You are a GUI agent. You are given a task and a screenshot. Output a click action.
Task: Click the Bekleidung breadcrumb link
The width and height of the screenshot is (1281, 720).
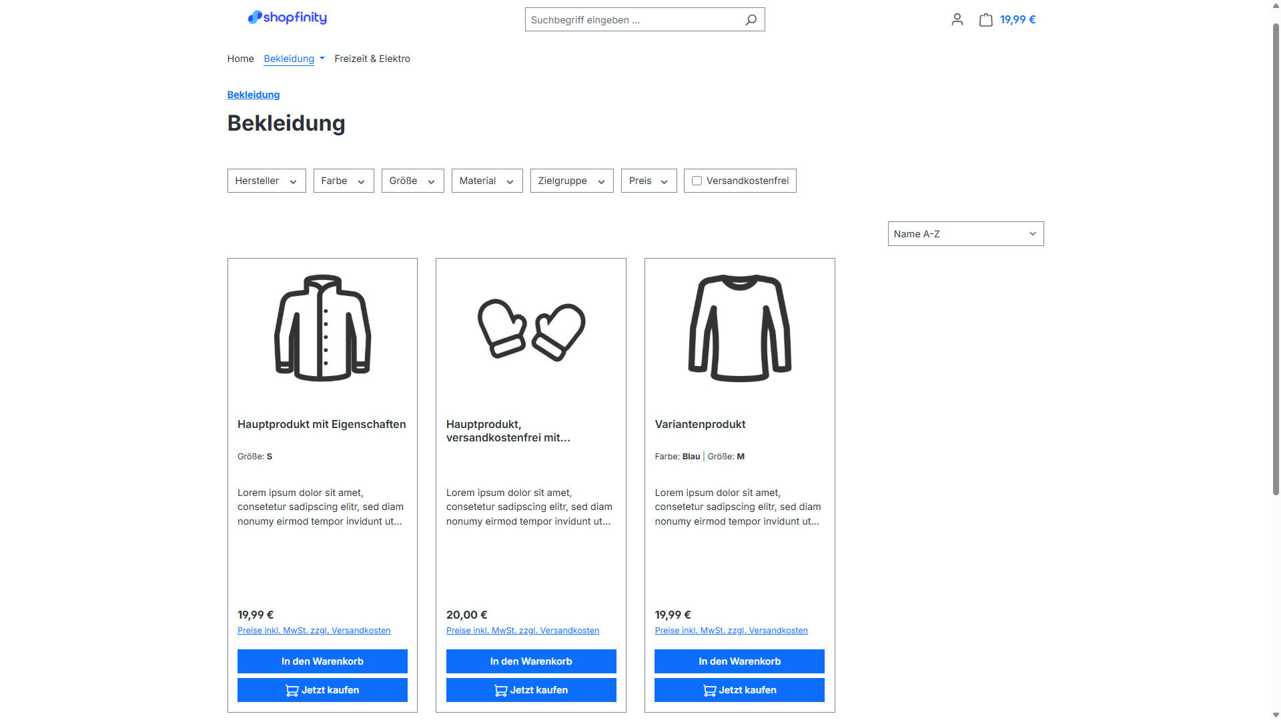coord(254,95)
